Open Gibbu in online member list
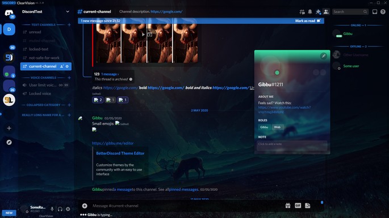Image resolution: width=389 pixels, height=218 pixels. coord(358,34)
